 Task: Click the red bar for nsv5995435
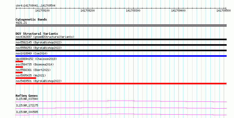click(26, 78)
